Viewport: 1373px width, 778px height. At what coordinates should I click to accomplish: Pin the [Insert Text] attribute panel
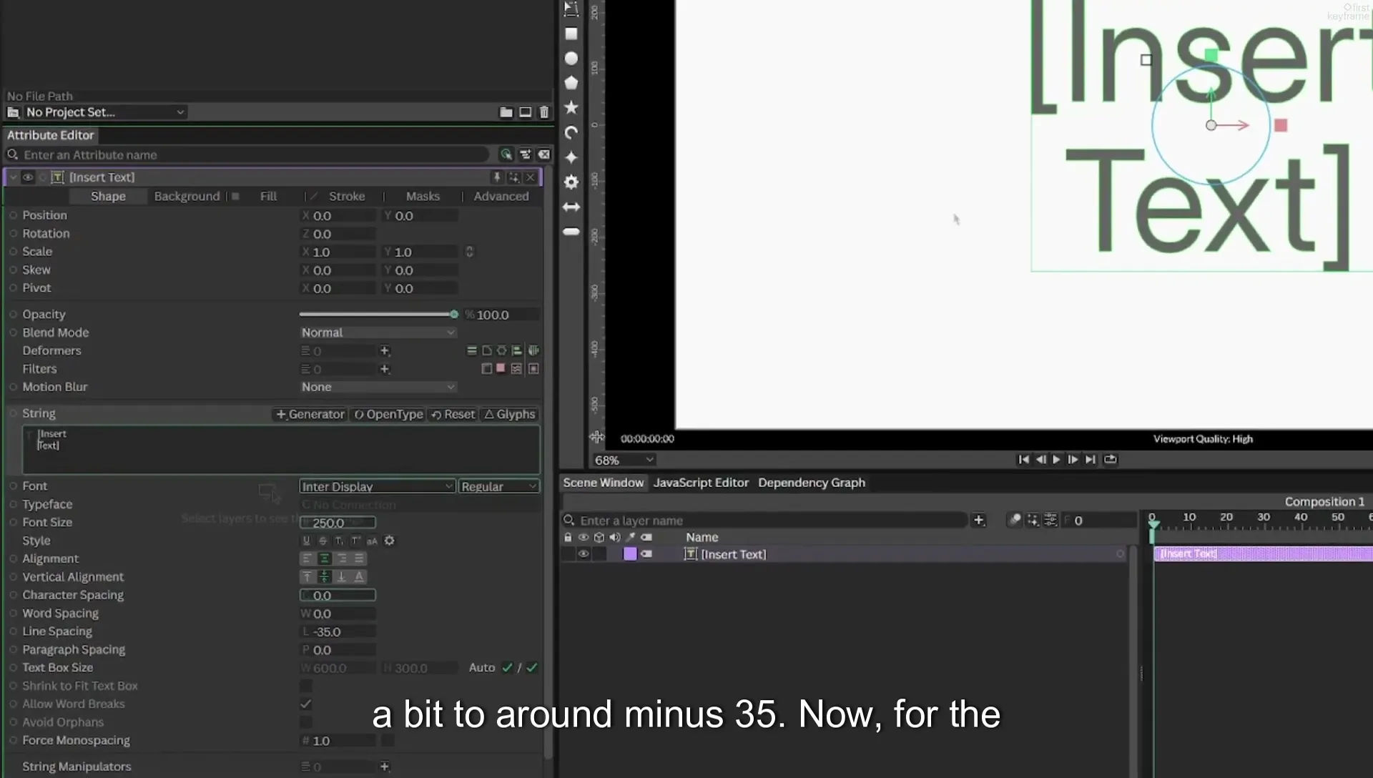coord(496,177)
